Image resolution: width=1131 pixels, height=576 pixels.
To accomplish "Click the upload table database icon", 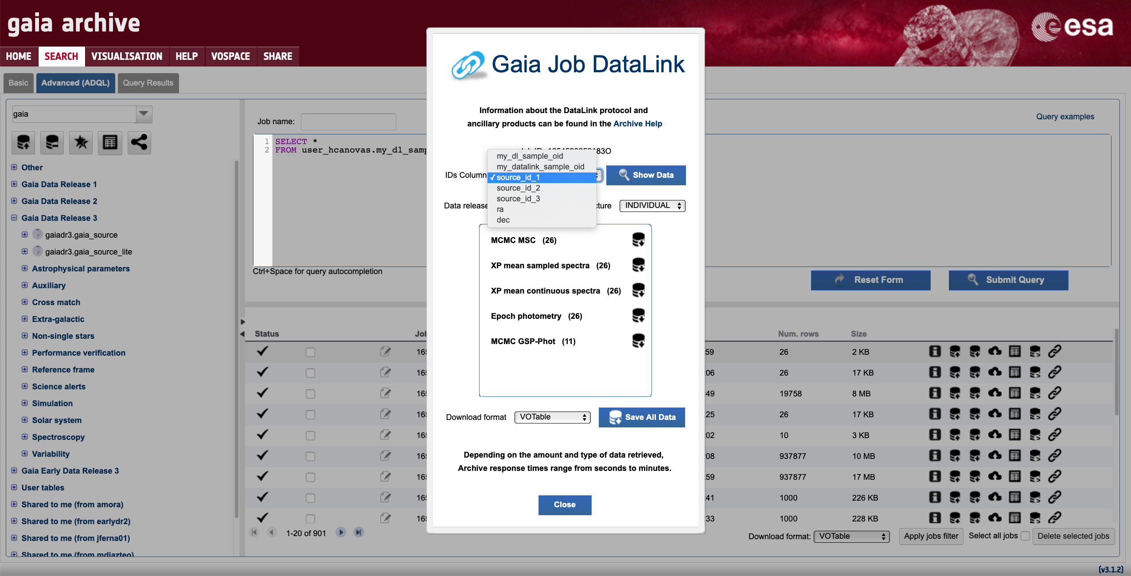I will point(23,143).
